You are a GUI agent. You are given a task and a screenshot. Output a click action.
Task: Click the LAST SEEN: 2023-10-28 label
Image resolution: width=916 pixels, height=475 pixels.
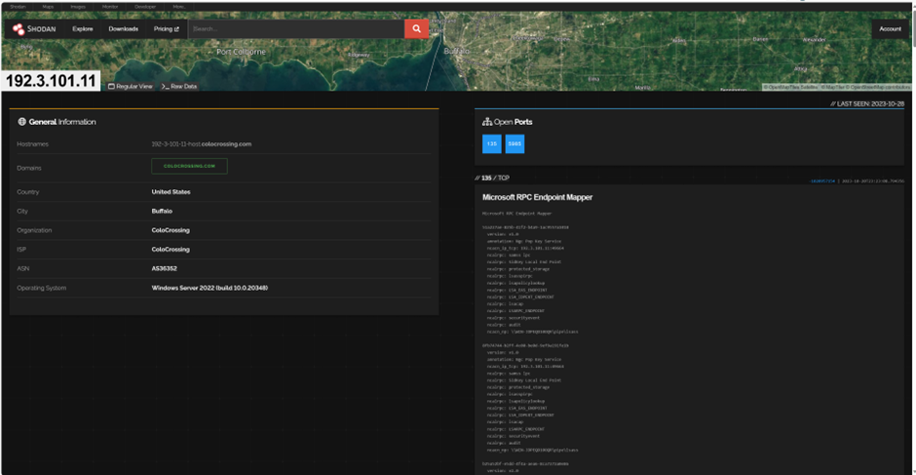pyautogui.click(x=867, y=103)
